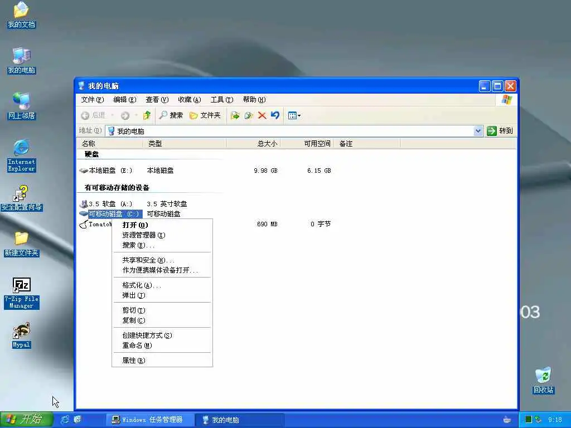Choose 属性(R) in context menu
This screenshot has height=428, width=571.
click(x=162, y=361)
